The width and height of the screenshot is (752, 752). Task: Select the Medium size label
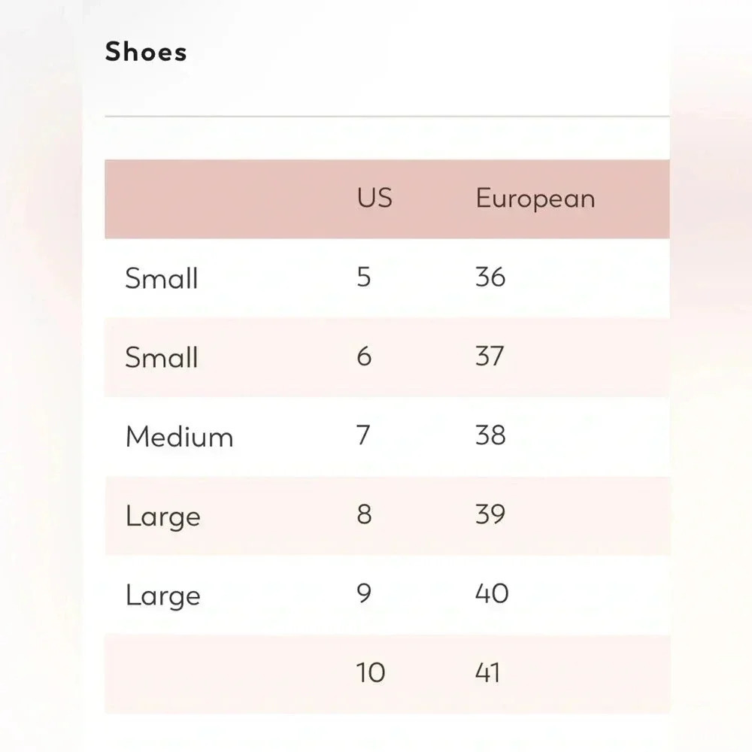pyautogui.click(x=180, y=436)
